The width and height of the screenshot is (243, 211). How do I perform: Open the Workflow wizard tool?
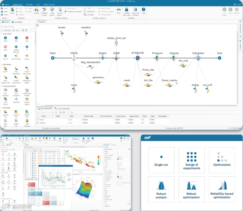[44, 12]
